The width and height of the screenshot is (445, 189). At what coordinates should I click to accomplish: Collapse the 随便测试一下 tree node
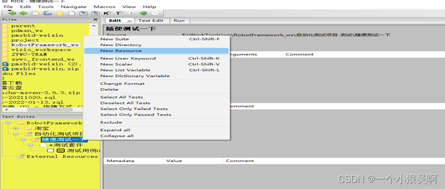(x=23, y=140)
